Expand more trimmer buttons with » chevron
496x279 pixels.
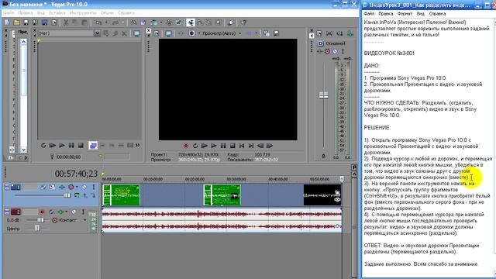tap(138, 146)
